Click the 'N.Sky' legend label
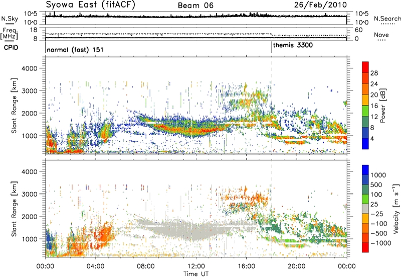This screenshot has width=401, height=277. tap(10, 19)
